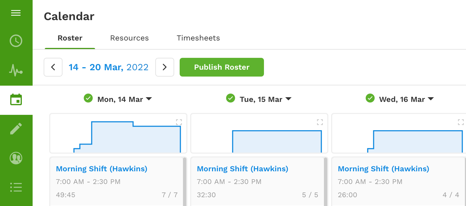The height and width of the screenshot is (206, 466).
Task: Expand Tuesday's chart using the fullscreen icon
Action: (320, 122)
